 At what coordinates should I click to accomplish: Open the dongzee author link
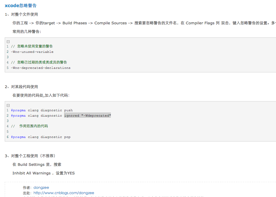pos(41,188)
